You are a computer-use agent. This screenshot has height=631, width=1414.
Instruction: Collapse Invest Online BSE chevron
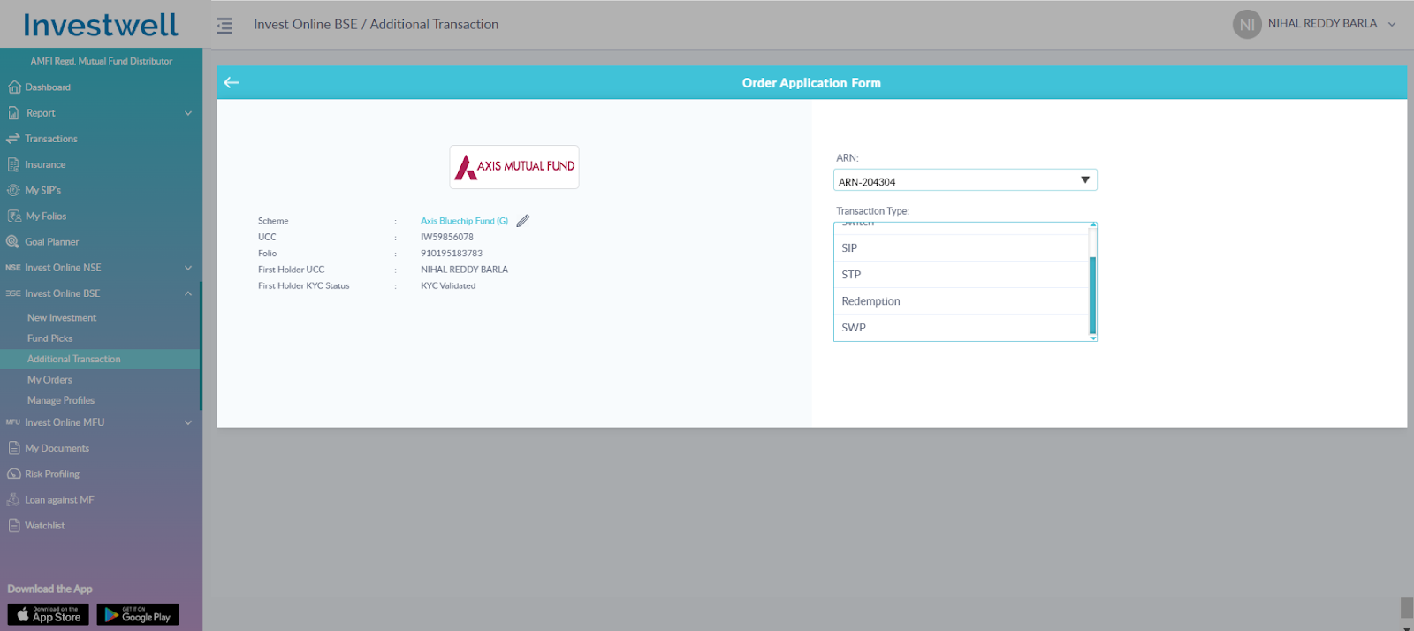188,293
